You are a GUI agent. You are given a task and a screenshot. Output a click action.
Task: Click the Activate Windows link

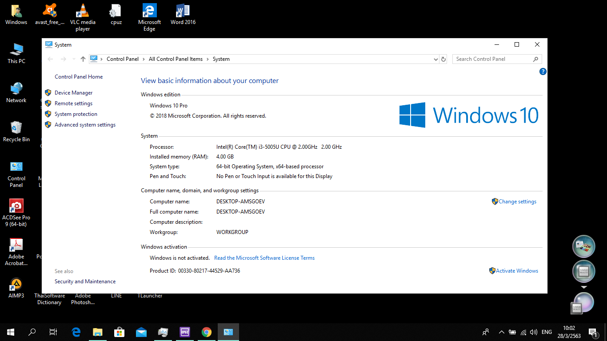click(x=517, y=271)
